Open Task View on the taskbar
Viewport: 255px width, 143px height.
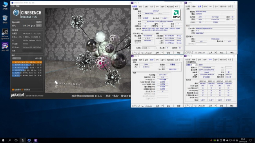16,140
